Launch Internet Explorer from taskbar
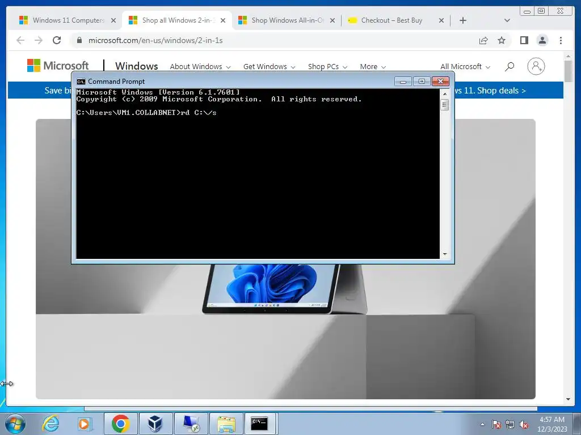This screenshot has height=435, width=581. click(x=50, y=424)
